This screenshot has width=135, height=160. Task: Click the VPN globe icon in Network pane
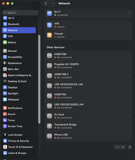tap(49, 25)
